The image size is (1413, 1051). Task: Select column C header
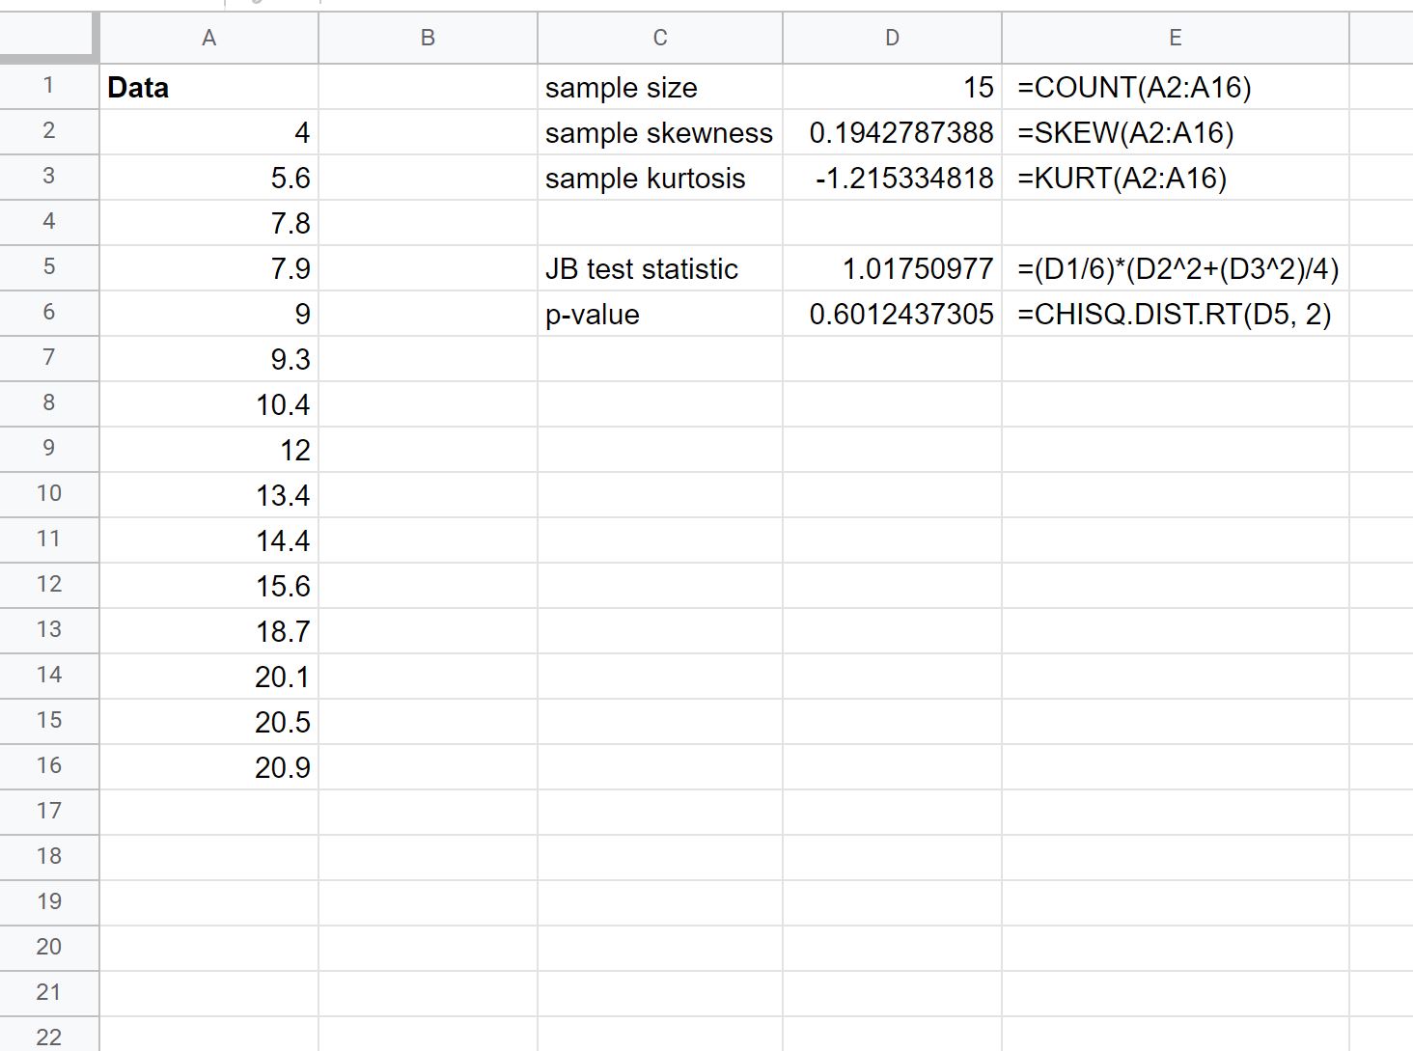pos(660,38)
